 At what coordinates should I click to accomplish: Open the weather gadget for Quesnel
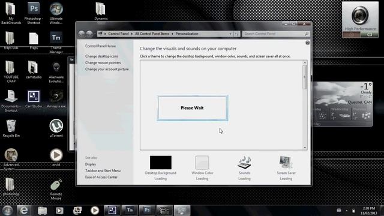tap(343, 104)
